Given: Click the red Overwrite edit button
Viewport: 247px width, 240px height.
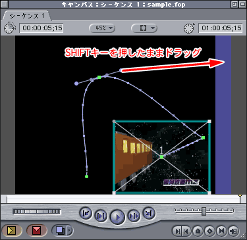Looking at the screenshot, I should 36,230.
